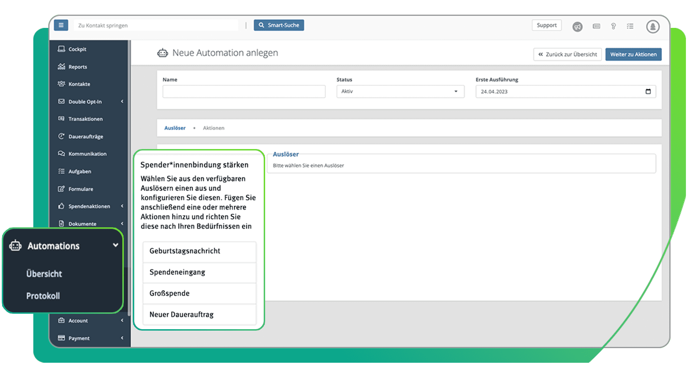This screenshot has height=386, width=687.
Task: Open the Status dropdown showing Aktiv
Action: pos(400,91)
